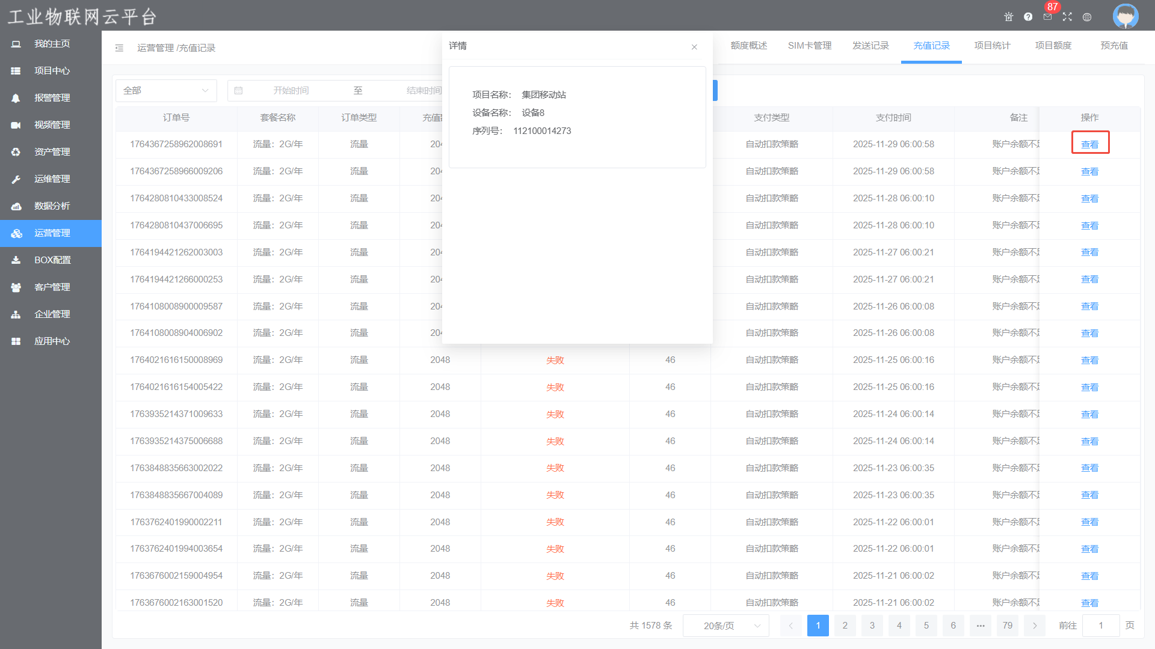The width and height of the screenshot is (1155, 649).
Task: Switch to the SIM卡管理 tab
Action: tap(810, 46)
